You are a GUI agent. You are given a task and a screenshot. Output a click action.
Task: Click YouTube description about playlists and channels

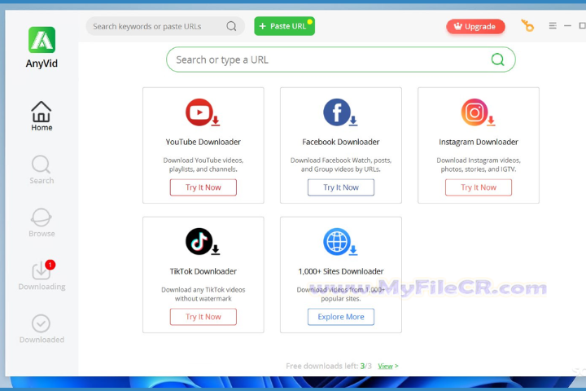(x=203, y=165)
